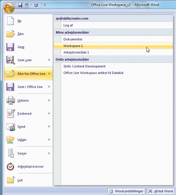
Task: Select the Send menu entry
Action: [x=28, y=127]
